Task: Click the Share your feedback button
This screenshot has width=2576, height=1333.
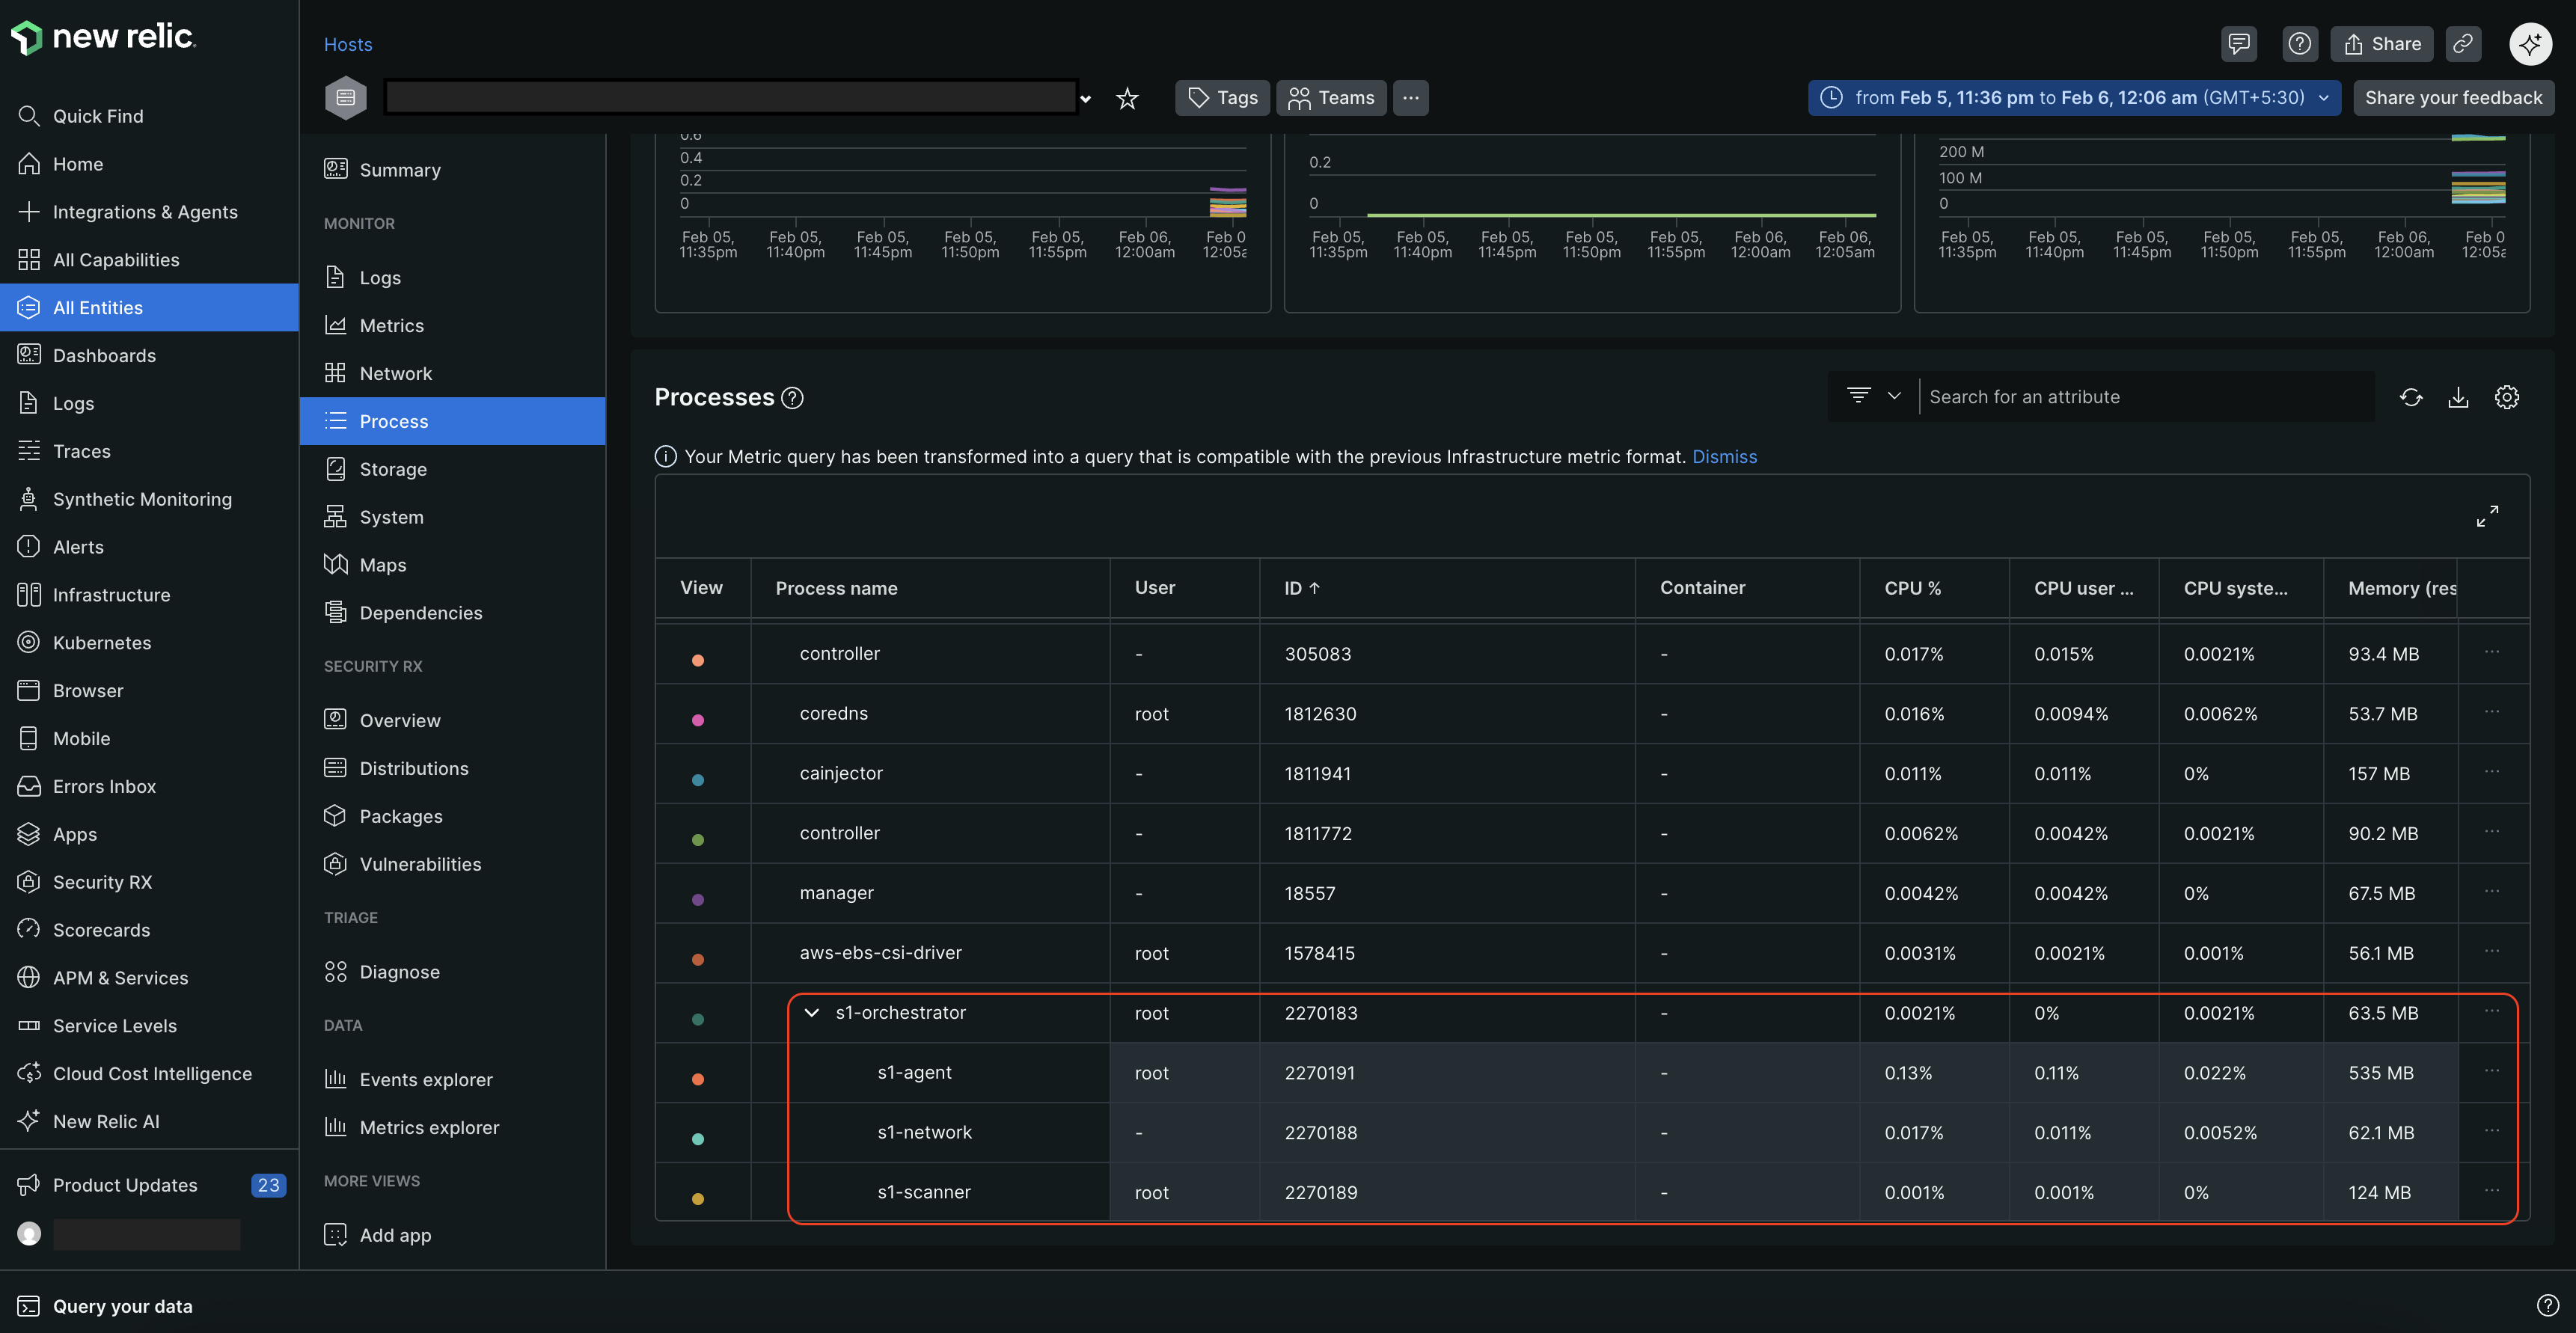Action: click(x=2453, y=97)
